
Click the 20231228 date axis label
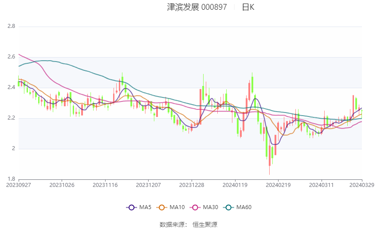(x=192, y=185)
